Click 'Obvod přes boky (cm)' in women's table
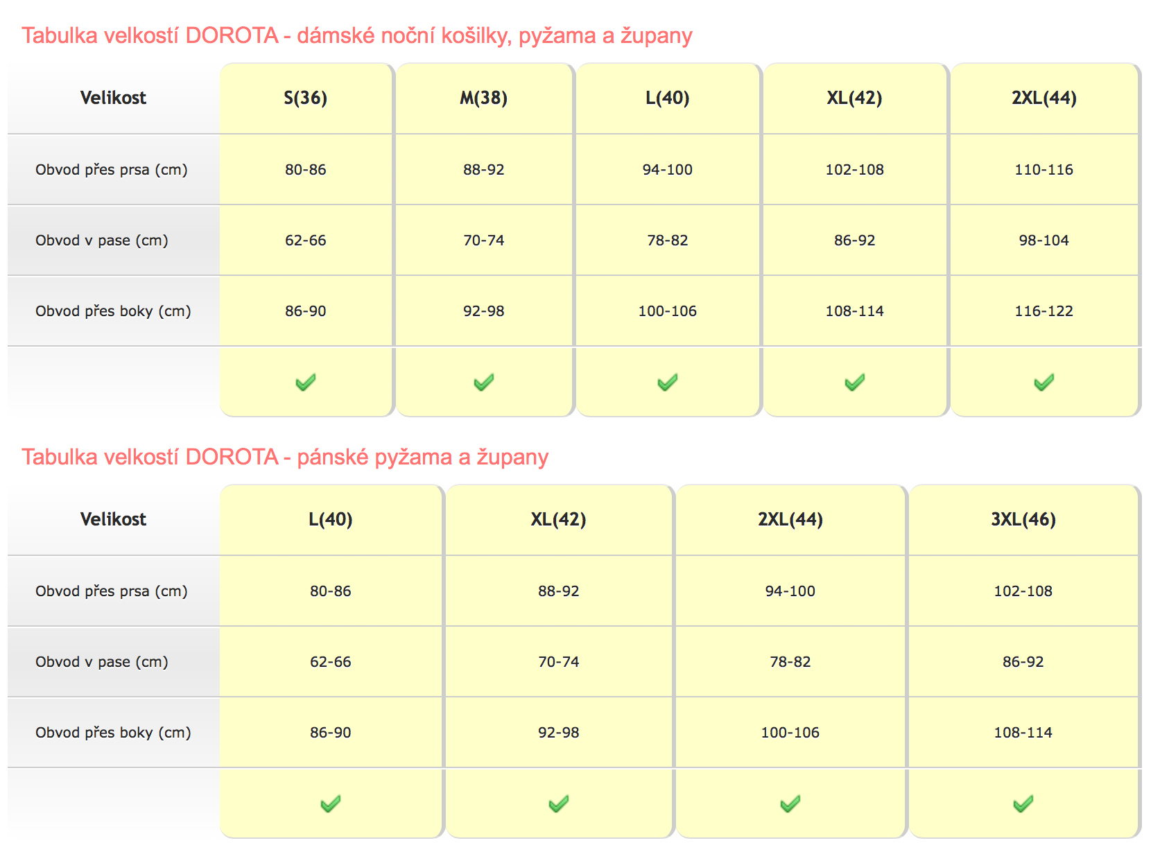 pyautogui.click(x=113, y=311)
